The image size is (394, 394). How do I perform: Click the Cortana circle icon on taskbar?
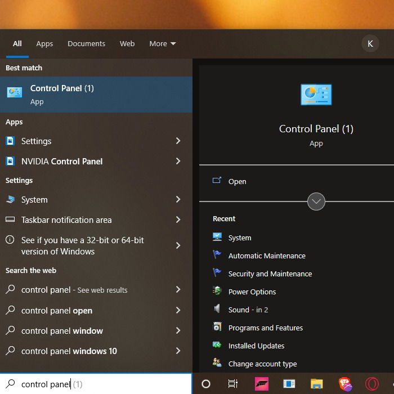click(206, 384)
